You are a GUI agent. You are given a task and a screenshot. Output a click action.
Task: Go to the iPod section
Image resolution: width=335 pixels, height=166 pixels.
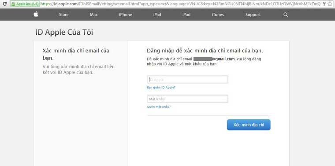(186, 15)
